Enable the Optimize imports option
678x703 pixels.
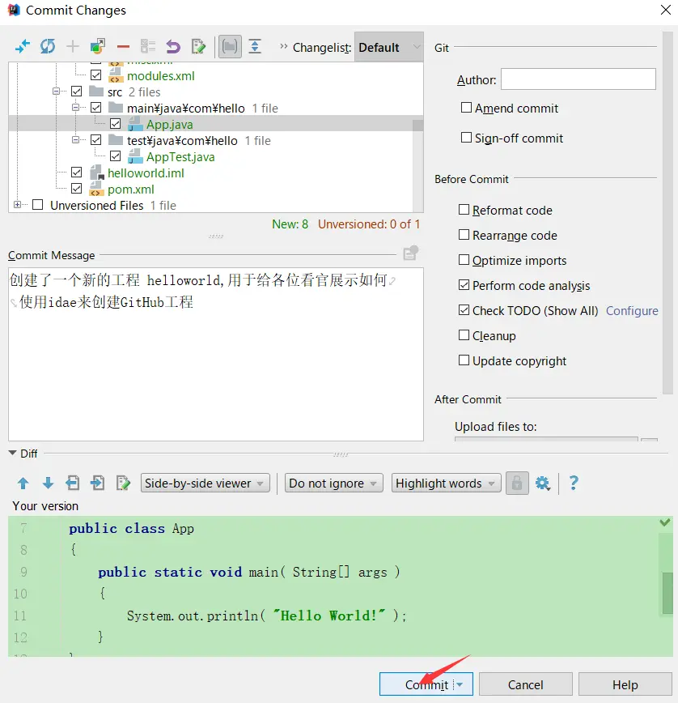click(464, 260)
